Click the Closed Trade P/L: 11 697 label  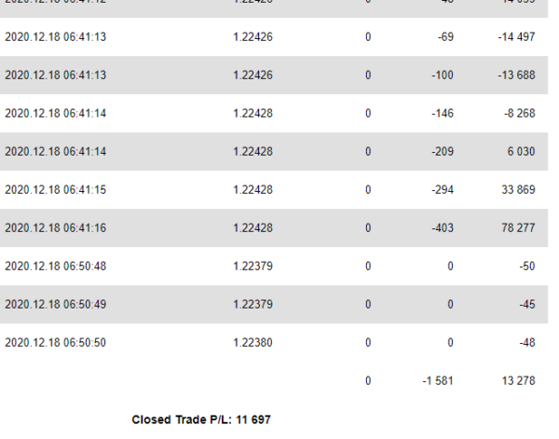click(x=201, y=419)
